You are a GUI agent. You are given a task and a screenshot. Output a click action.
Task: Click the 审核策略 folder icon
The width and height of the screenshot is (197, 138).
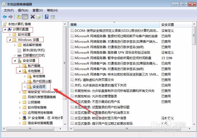29,76
